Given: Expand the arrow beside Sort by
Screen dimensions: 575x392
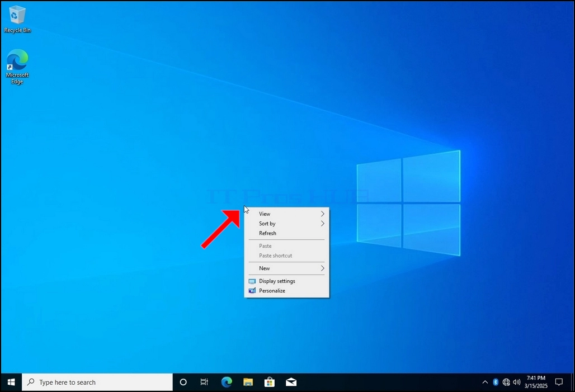Looking at the screenshot, I should 322,223.
